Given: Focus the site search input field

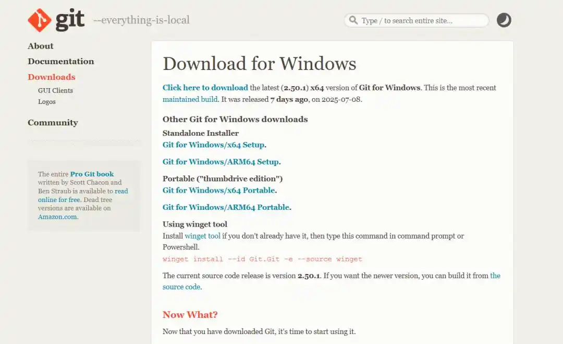Looking at the screenshot, I should [417, 20].
